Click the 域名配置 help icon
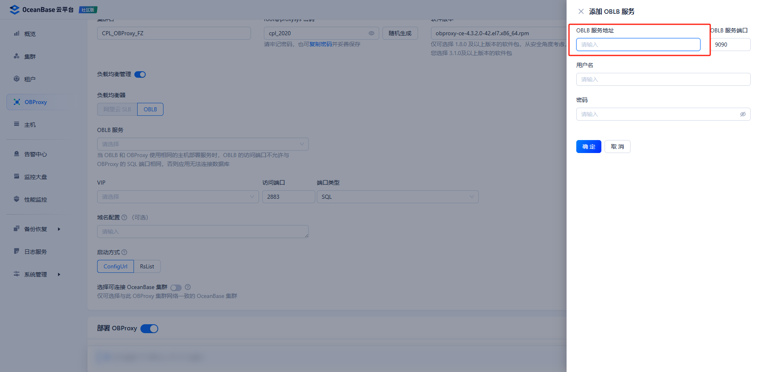This screenshot has height=372, width=777. [x=124, y=217]
